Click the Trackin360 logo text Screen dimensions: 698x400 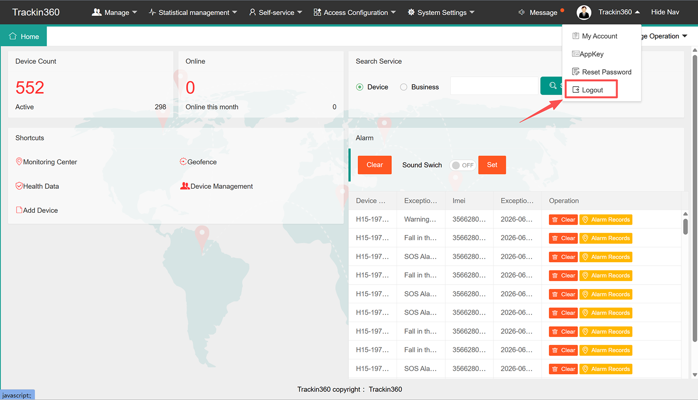tap(36, 12)
